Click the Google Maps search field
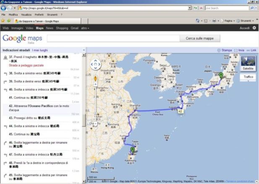This screenshot has height=184, width=259. (x=113, y=38)
